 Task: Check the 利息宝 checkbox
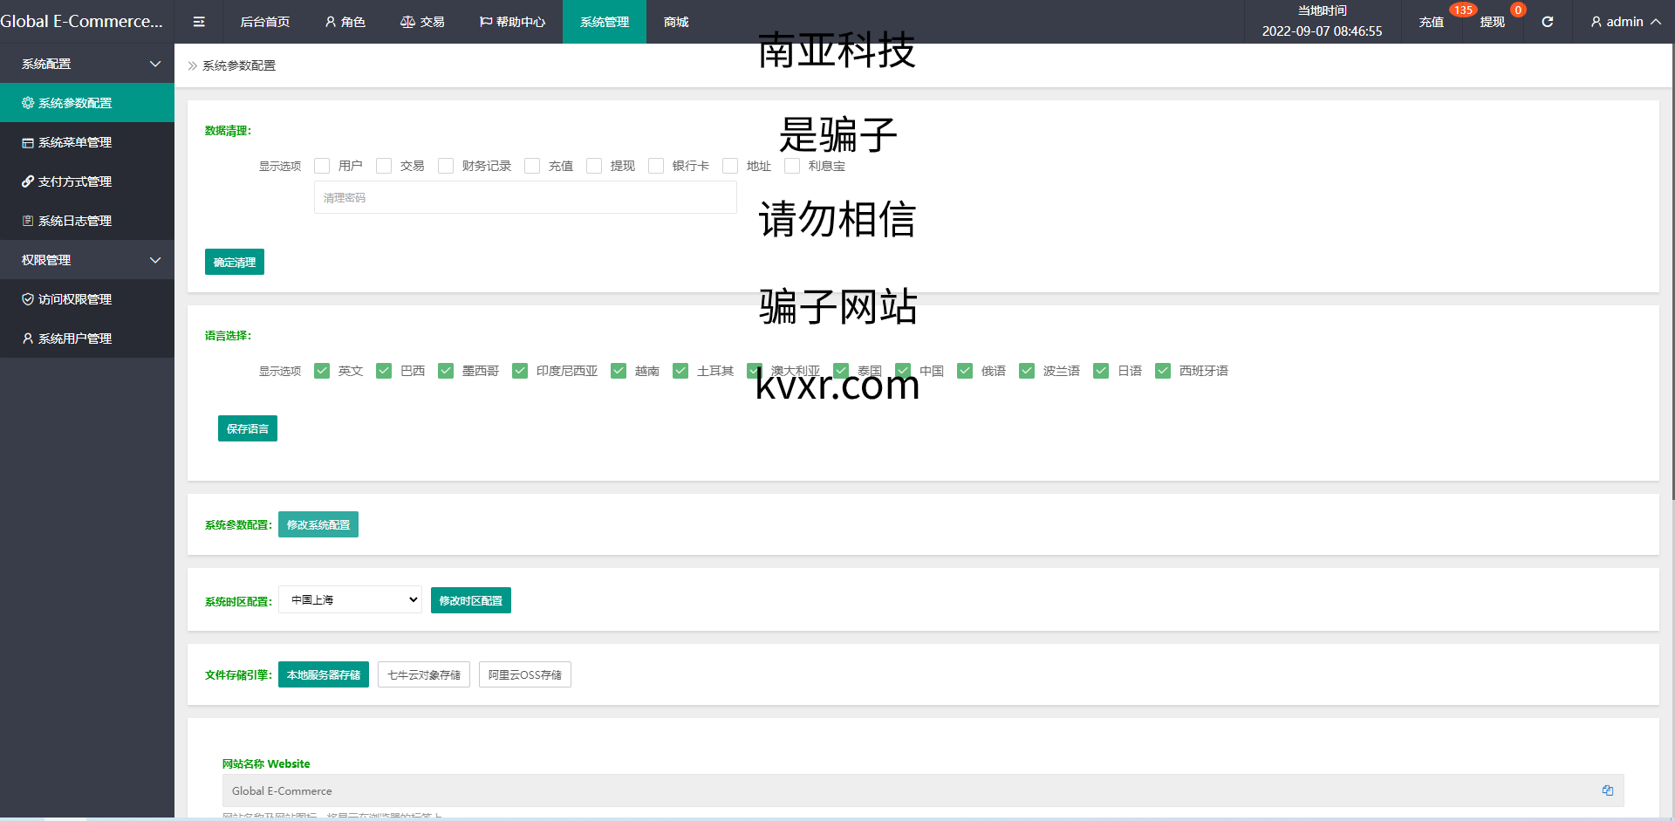[x=792, y=166]
